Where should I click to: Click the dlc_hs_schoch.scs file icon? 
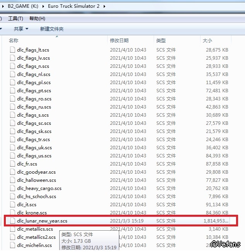[x=12, y=197]
